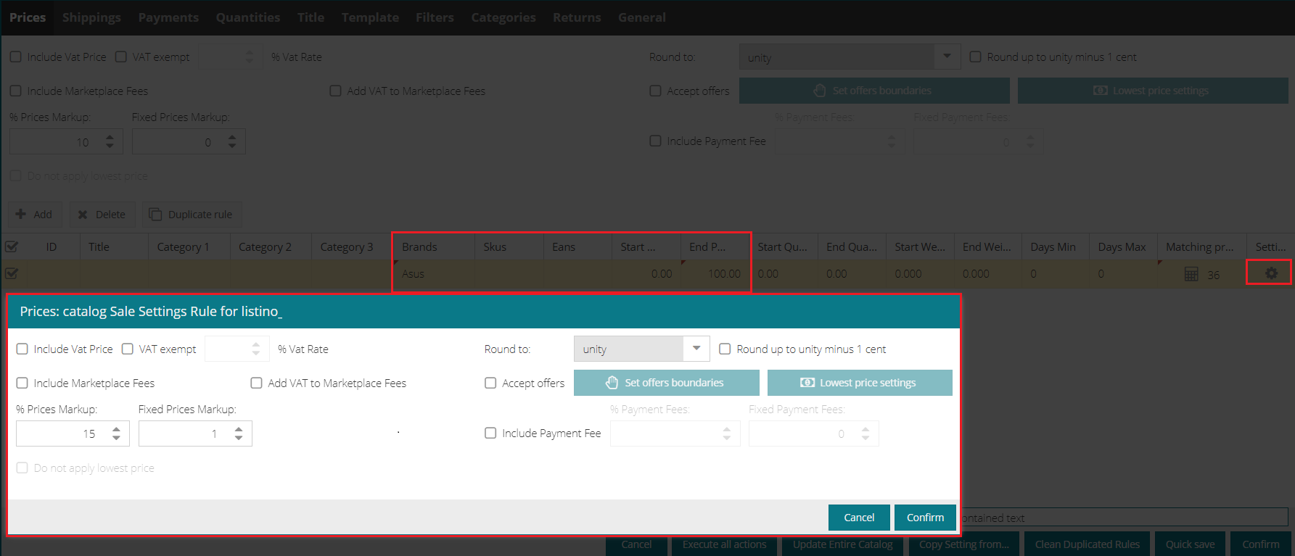Click the Duplicate rule button
The height and width of the screenshot is (556, 1295).
coord(192,215)
